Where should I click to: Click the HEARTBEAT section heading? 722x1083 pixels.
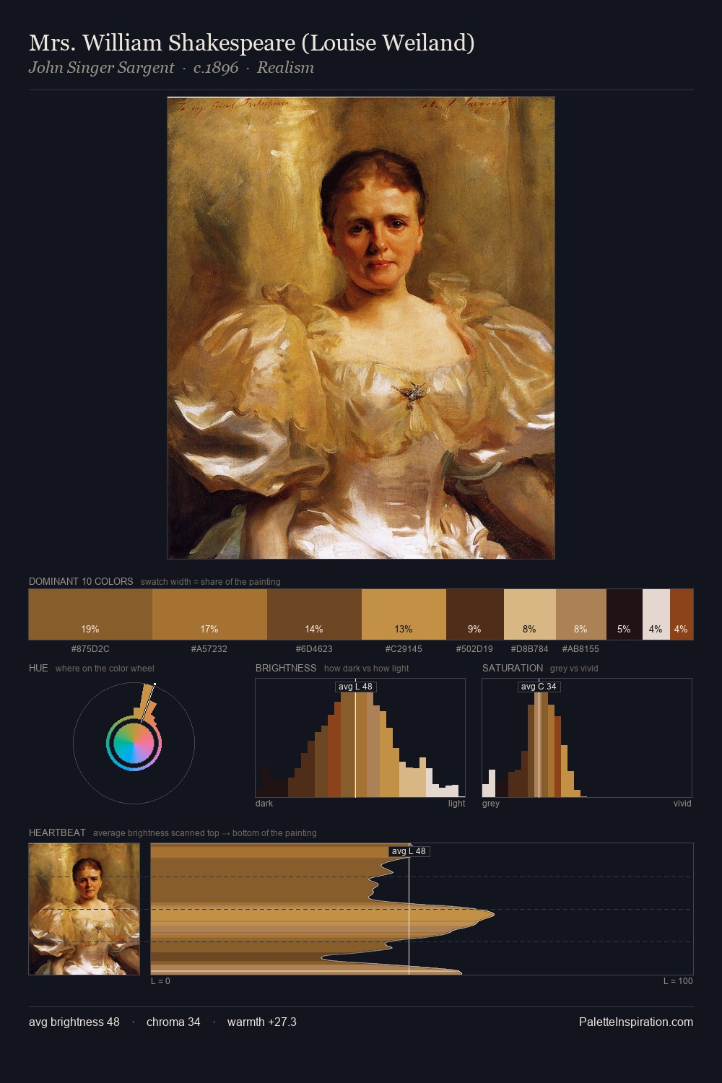tap(57, 832)
